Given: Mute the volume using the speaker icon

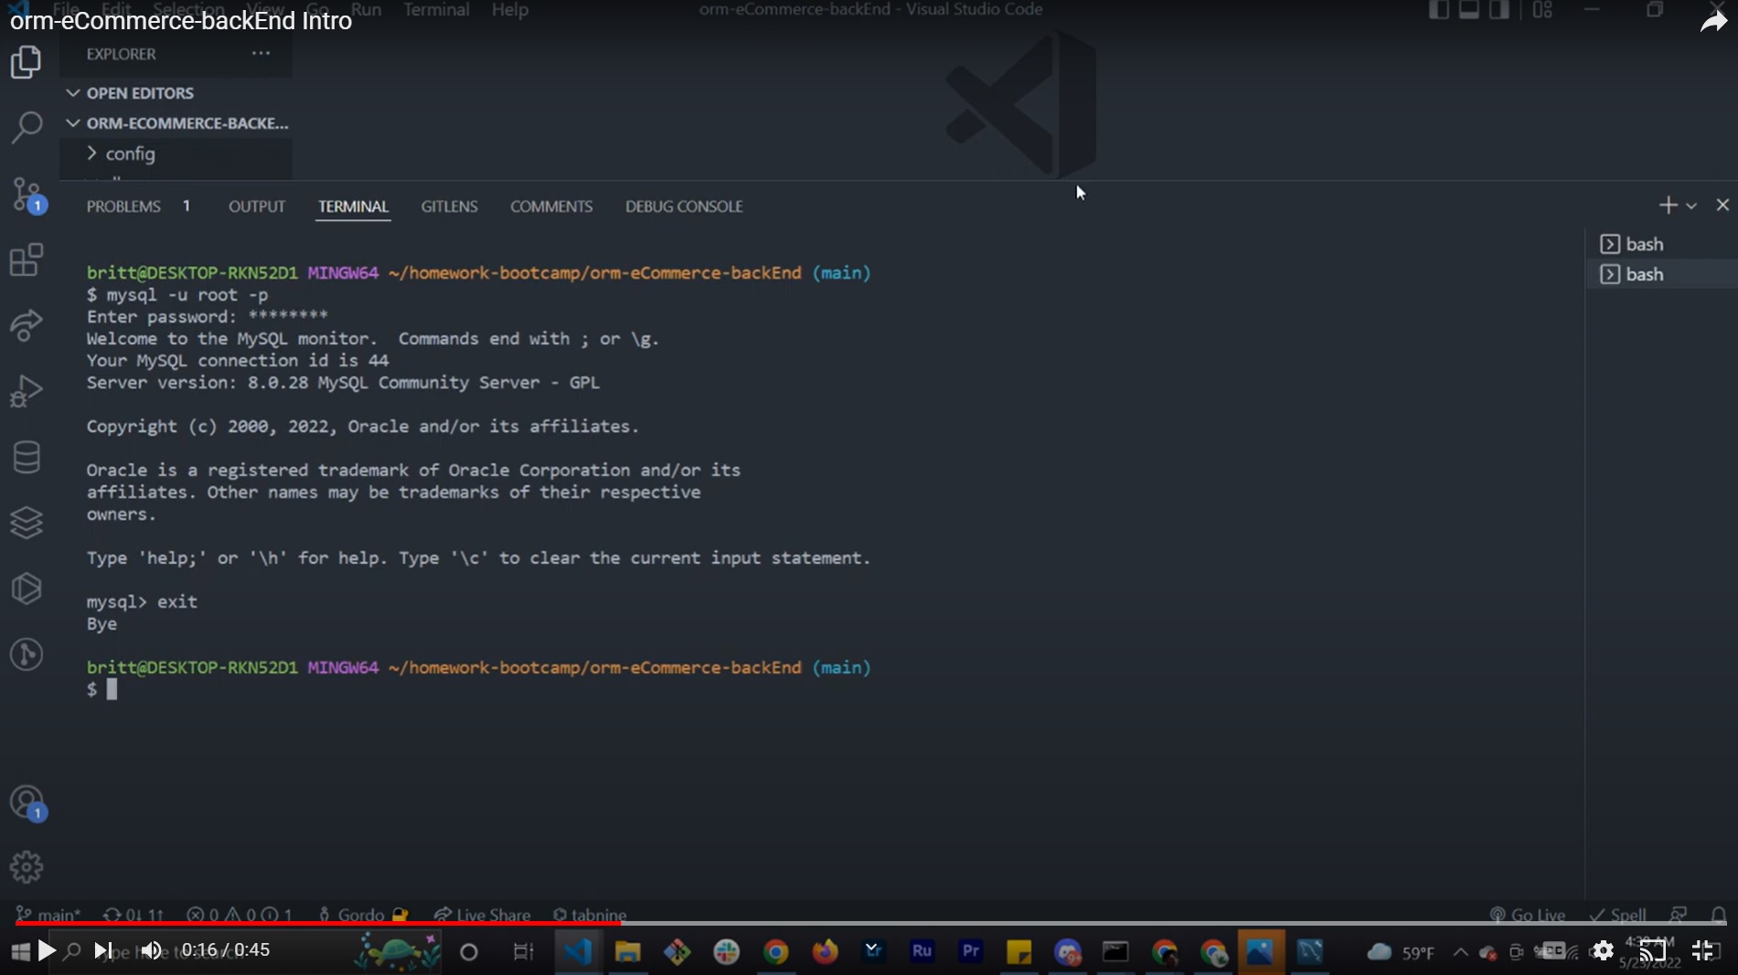Looking at the screenshot, I should coord(151,950).
